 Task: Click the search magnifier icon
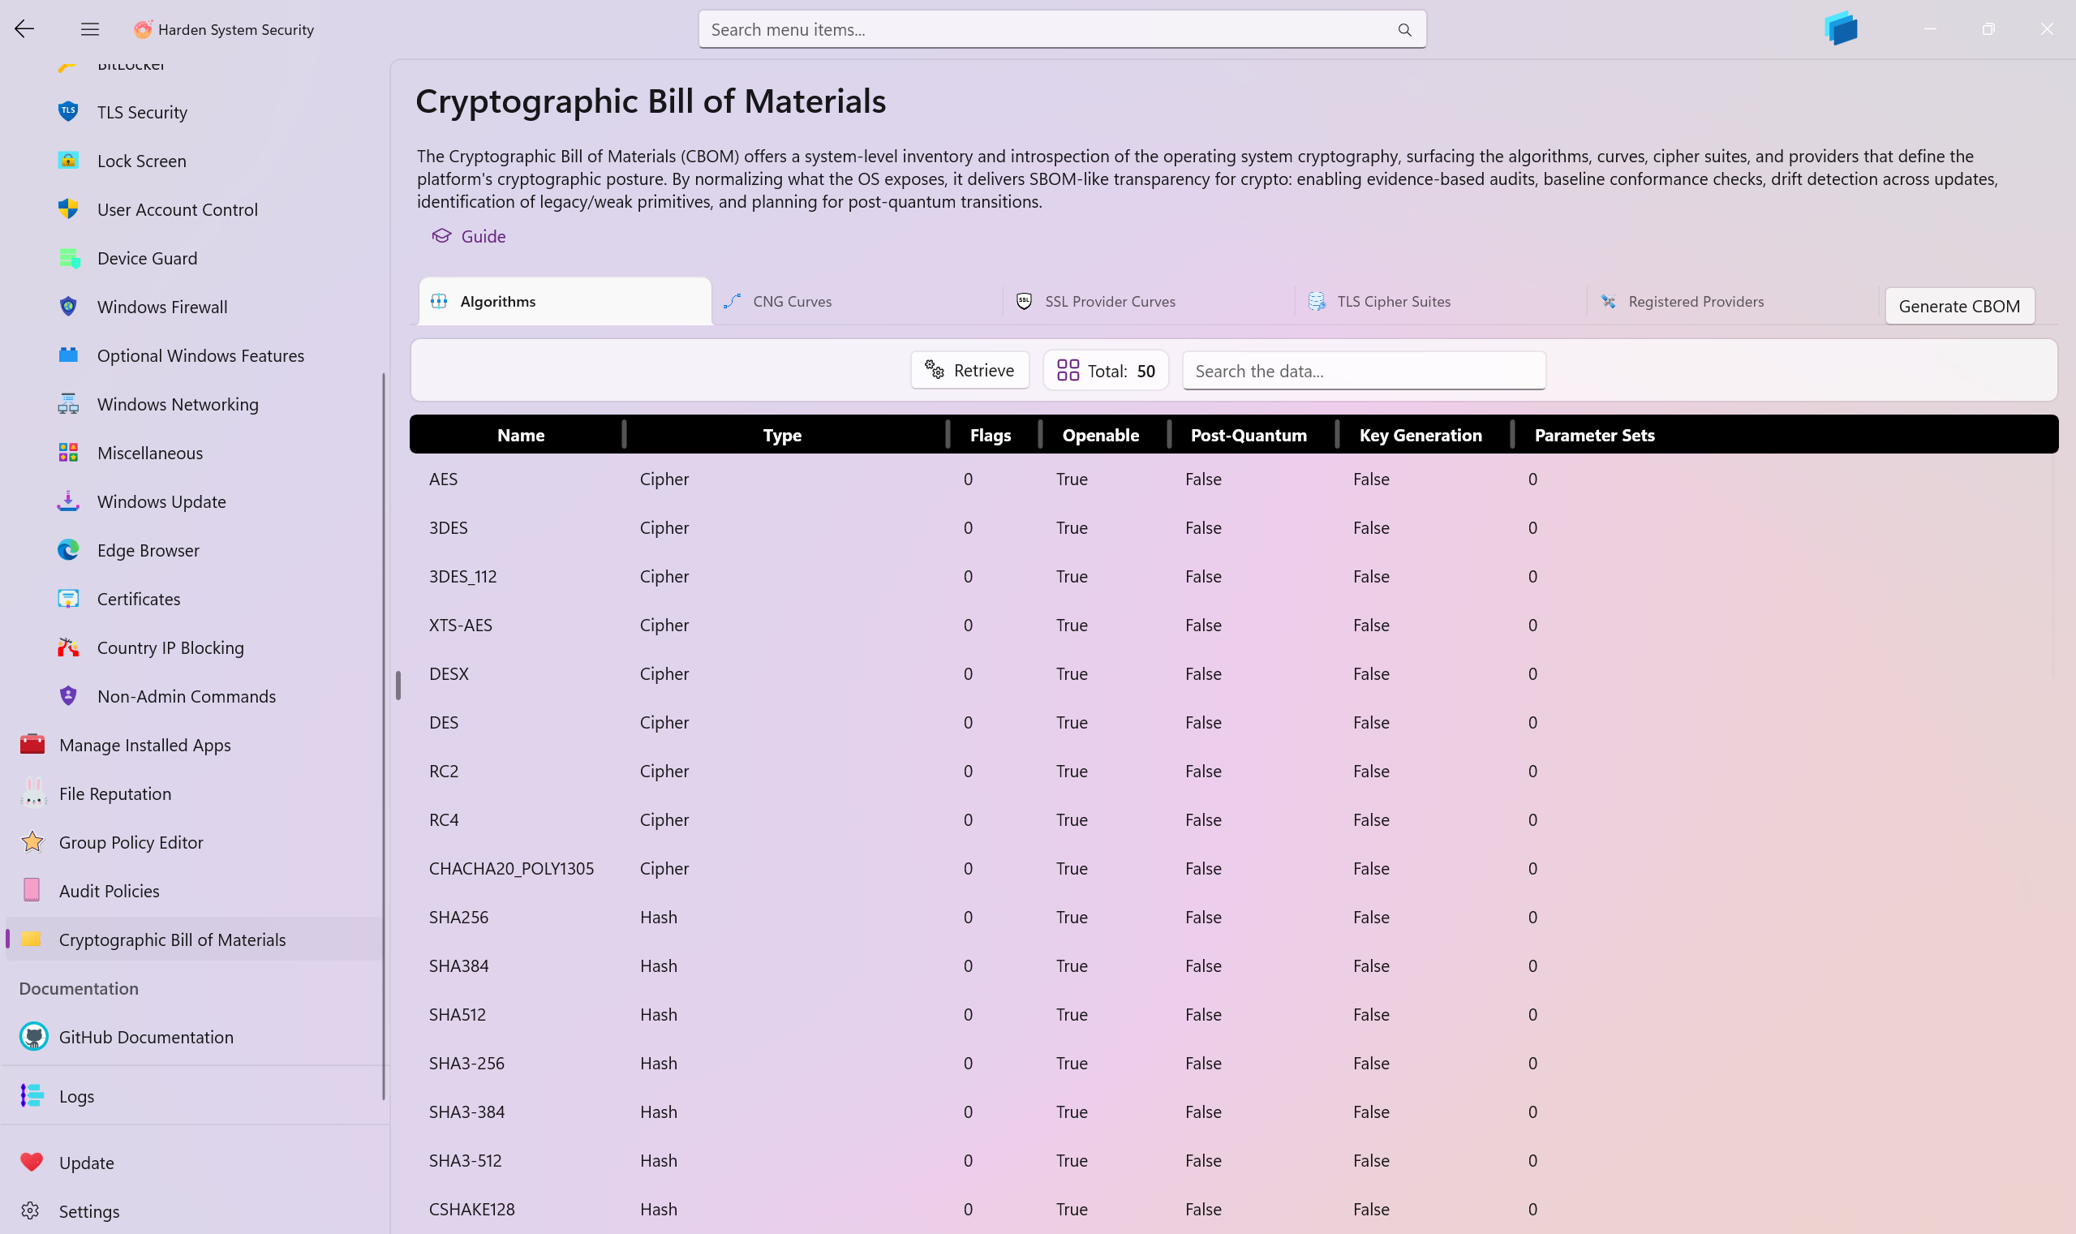[x=1404, y=30]
